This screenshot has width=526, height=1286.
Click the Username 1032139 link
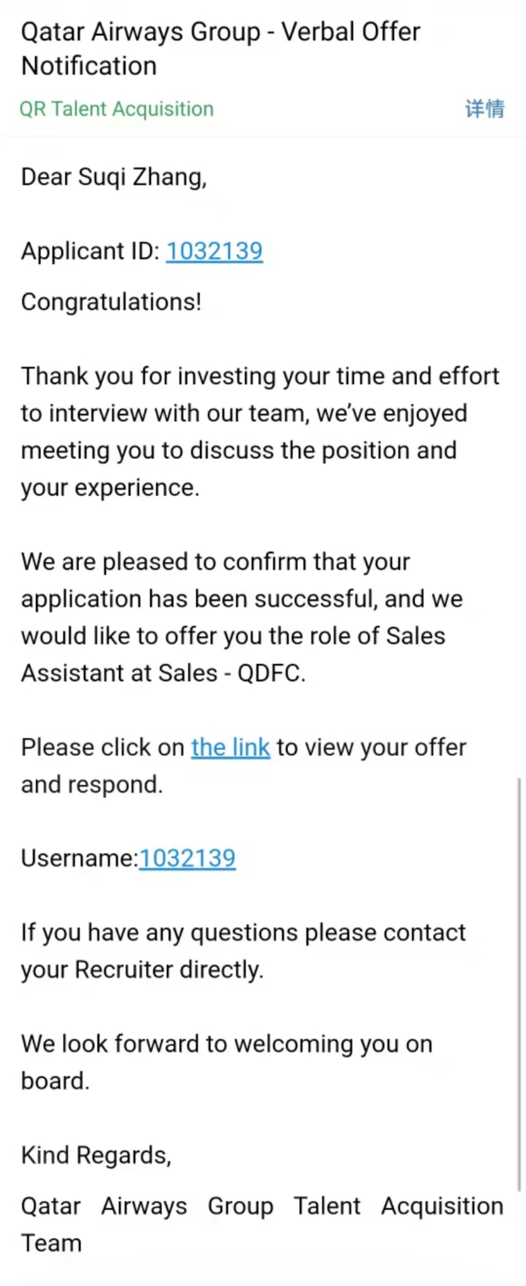pos(187,858)
